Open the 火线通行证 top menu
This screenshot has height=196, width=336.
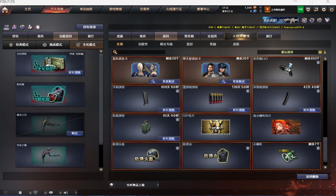[x=174, y=9]
